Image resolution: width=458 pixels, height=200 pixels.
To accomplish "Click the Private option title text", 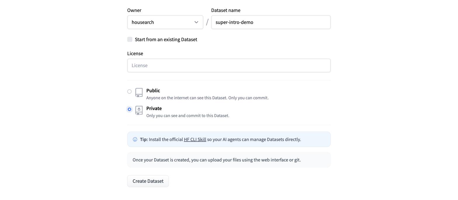I will (154, 108).
